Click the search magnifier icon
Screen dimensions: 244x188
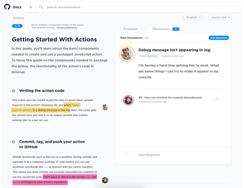point(41,7)
